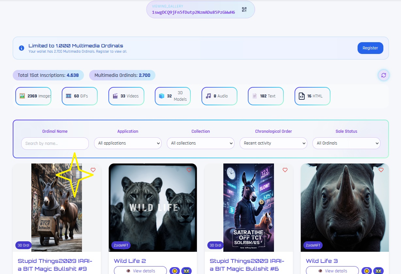401x274 pixels.
Task: Click the Stupid Things2009 Bullshit #6 title
Action: (x=247, y=265)
